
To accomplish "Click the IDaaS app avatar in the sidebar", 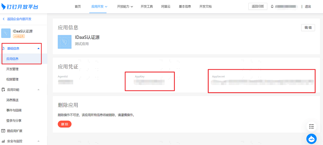I will pos(6,33).
